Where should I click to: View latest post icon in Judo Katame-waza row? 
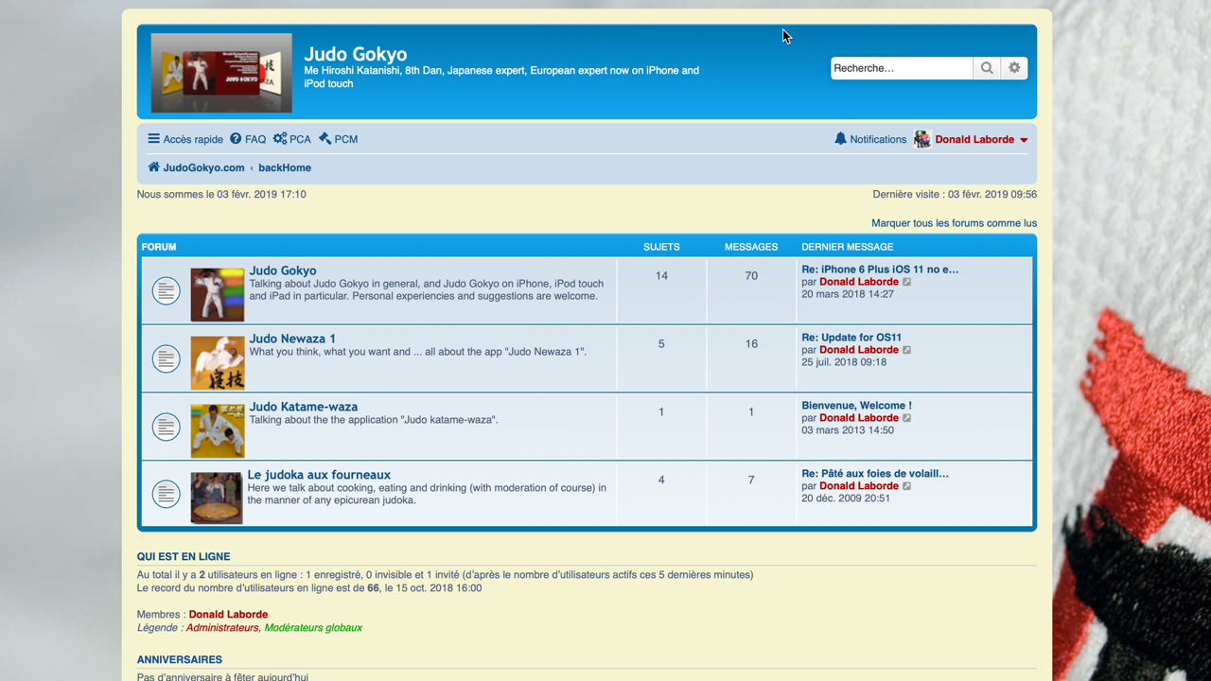coord(907,418)
